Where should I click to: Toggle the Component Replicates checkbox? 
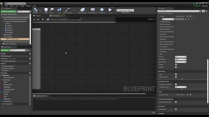coord(176,102)
